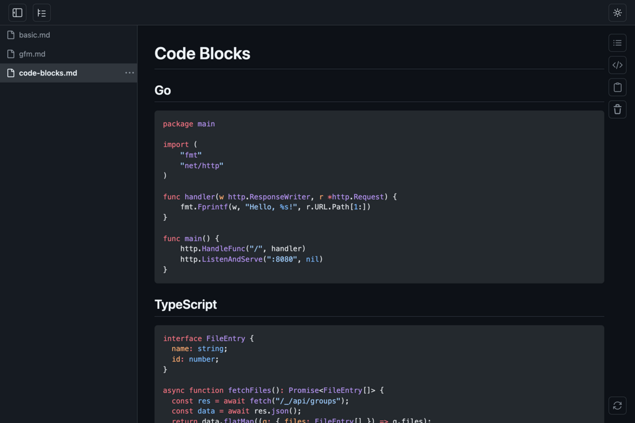Image resolution: width=635 pixels, height=423 pixels.
Task: Click the refresh reload icon
Action: coord(617,405)
